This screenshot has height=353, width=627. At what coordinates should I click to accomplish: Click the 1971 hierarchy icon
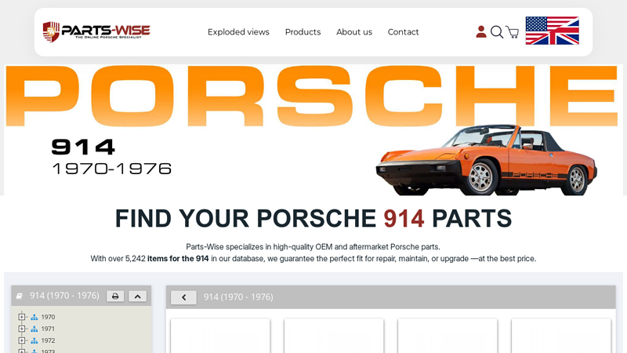coord(34,329)
